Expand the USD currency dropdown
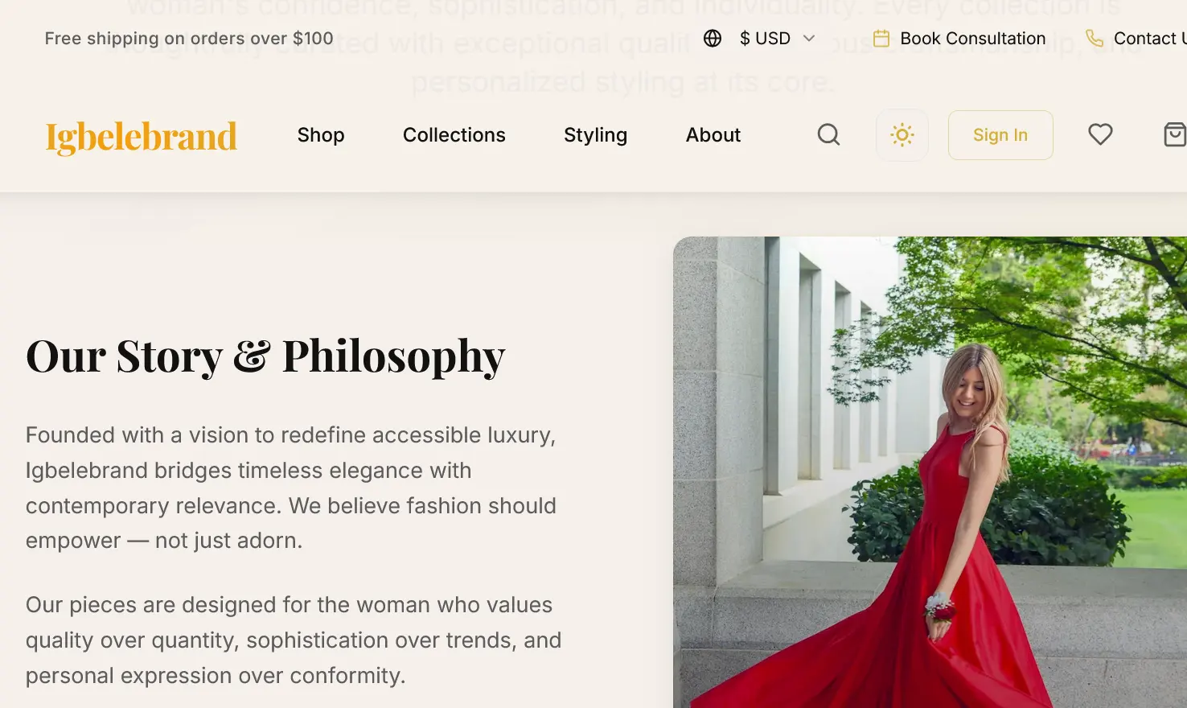 click(x=766, y=39)
